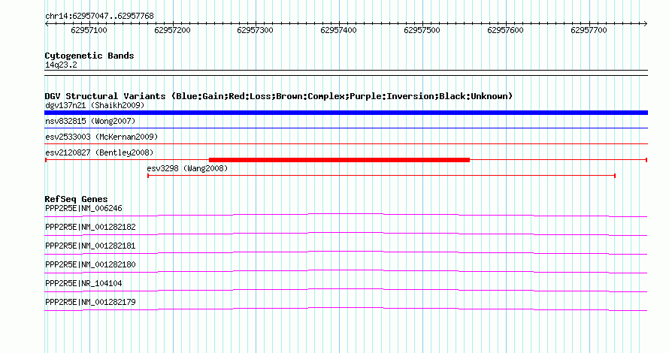Click ruler tick label 62957600

(x=505, y=30)
